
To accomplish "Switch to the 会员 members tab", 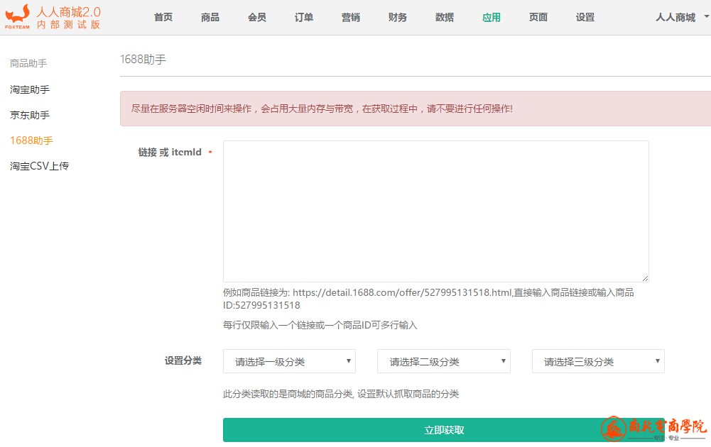I will [257, 17].
